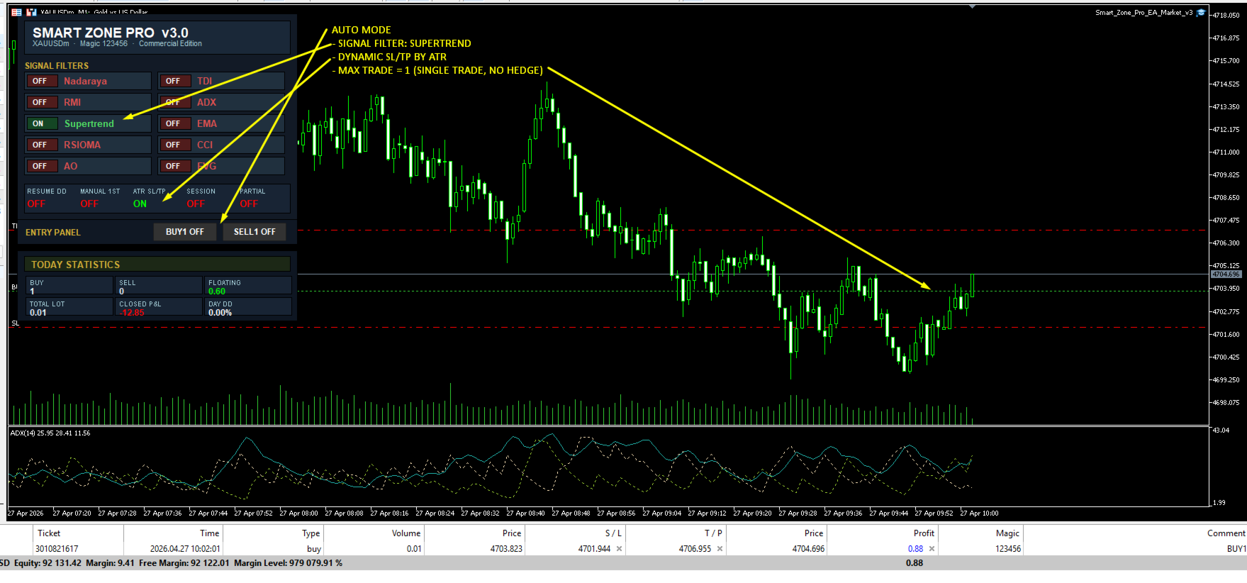
Task: Click the Margin Level percentage text
Action: [x=289, y=563]
